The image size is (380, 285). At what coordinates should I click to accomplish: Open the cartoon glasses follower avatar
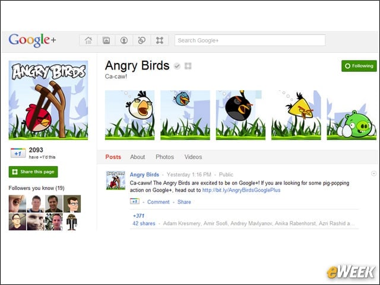click(x=72, y=204)
